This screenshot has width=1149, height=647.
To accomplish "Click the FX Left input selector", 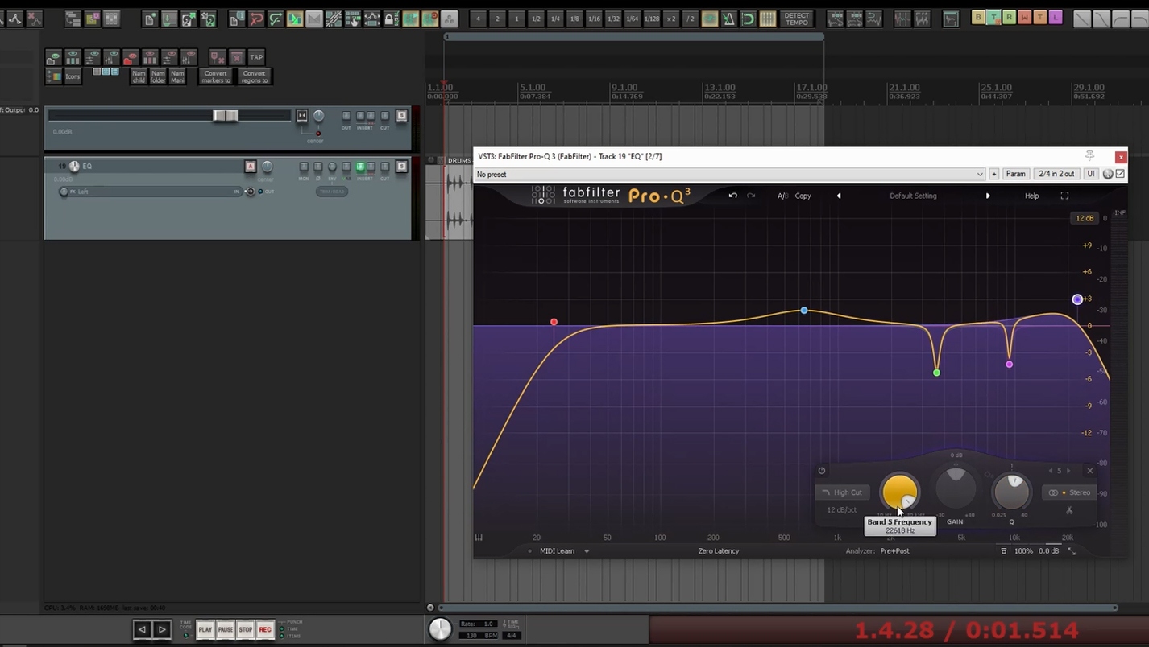I will click(x=150, y=192).
